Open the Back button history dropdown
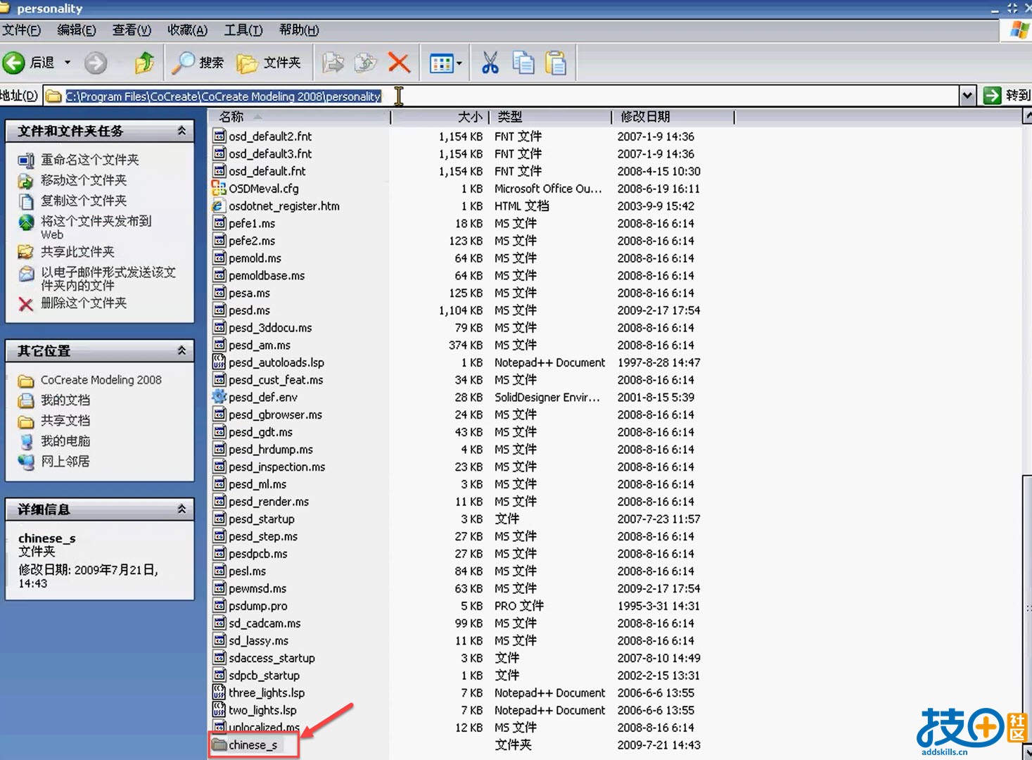 (x=68, y=63)
